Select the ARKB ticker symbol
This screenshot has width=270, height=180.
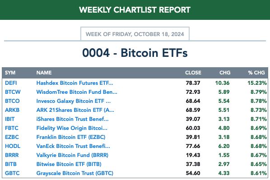pyautogui.click(x=12, y=110)
